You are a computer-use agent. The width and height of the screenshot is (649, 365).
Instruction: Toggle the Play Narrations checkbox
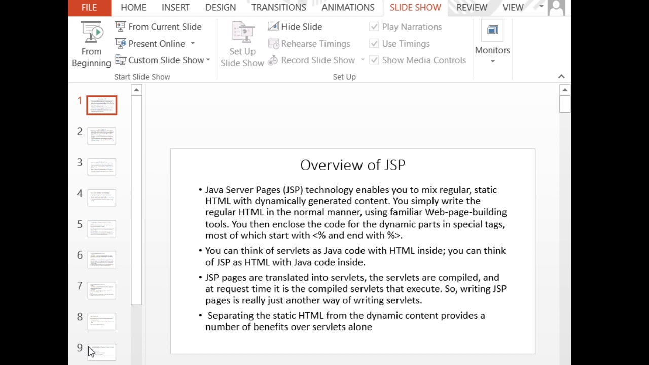(x=374, y=27)
